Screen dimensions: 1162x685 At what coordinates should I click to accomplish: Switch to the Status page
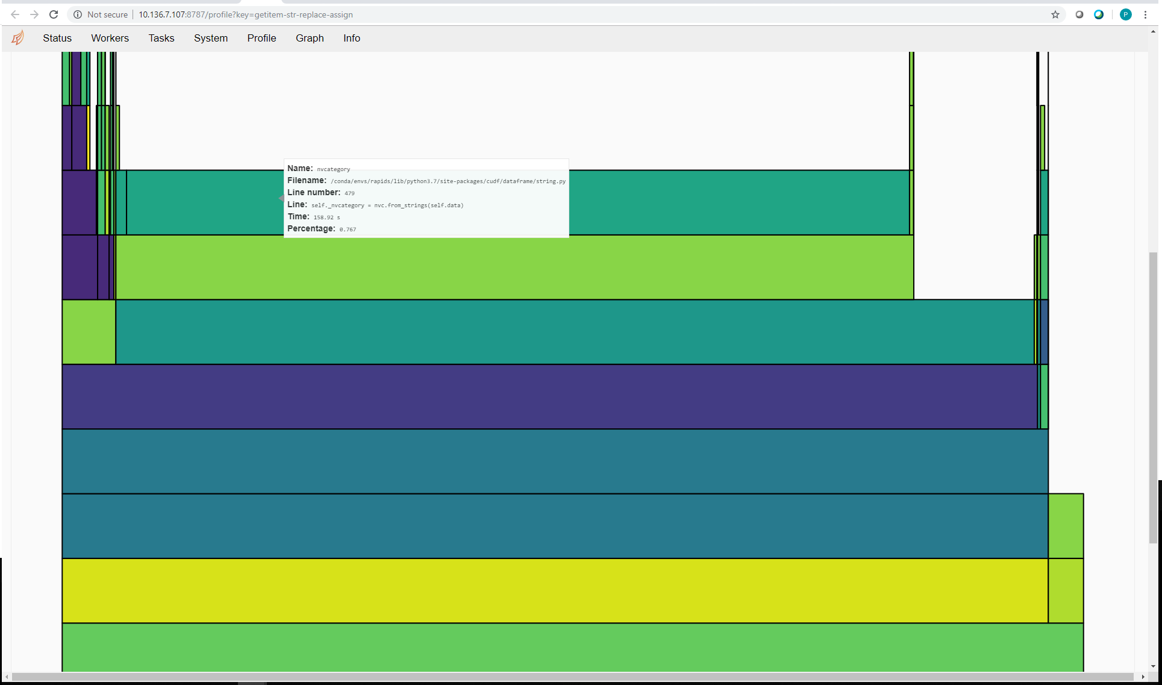[57, 38]
